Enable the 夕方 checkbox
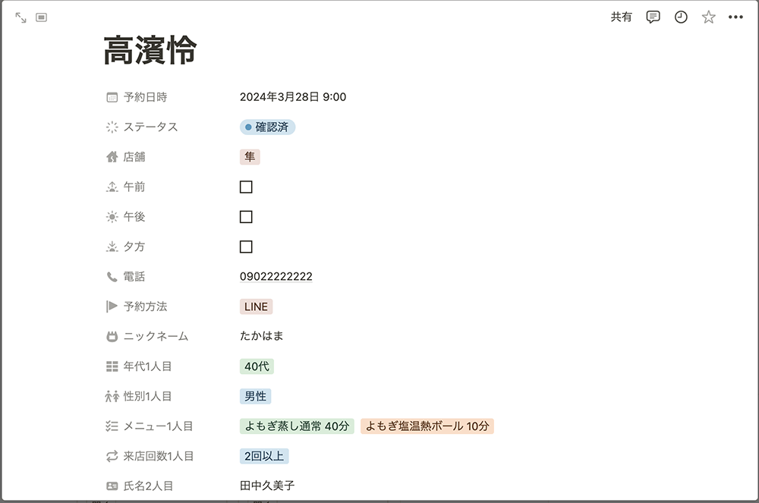 pos(246,247)
